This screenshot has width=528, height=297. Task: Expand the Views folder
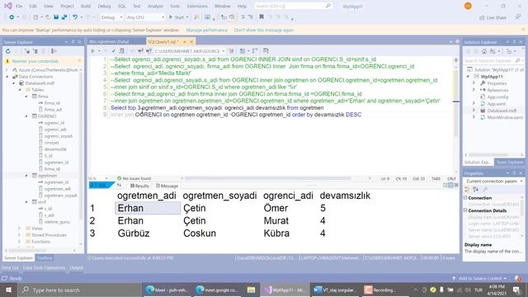20,229
